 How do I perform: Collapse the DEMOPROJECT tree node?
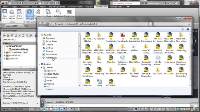click(4, 46)
